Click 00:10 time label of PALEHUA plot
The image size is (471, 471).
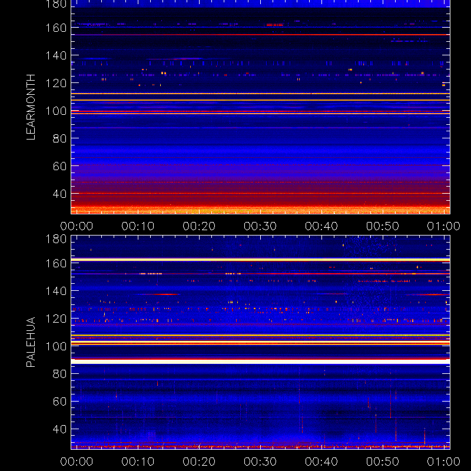(138, 462)
